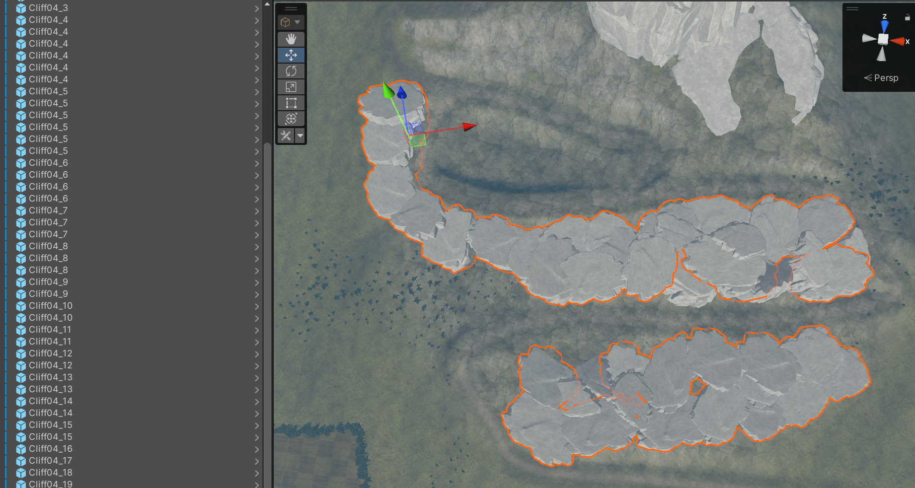Open the dropdown arrow beside custom tools
The image size is (915, 488).
point(300,136)
